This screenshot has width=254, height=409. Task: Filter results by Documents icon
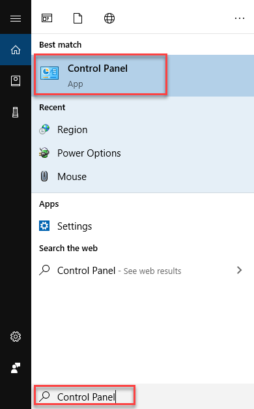coord(78,18)
